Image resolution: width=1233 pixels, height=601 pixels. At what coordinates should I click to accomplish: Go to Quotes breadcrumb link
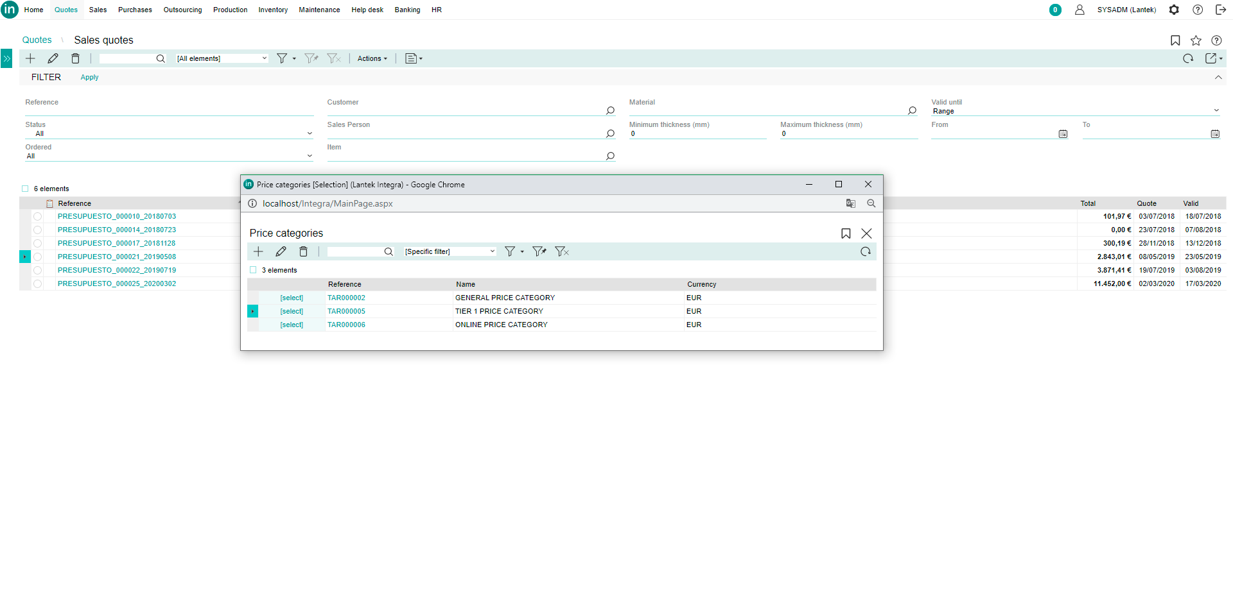coord(37,40)
